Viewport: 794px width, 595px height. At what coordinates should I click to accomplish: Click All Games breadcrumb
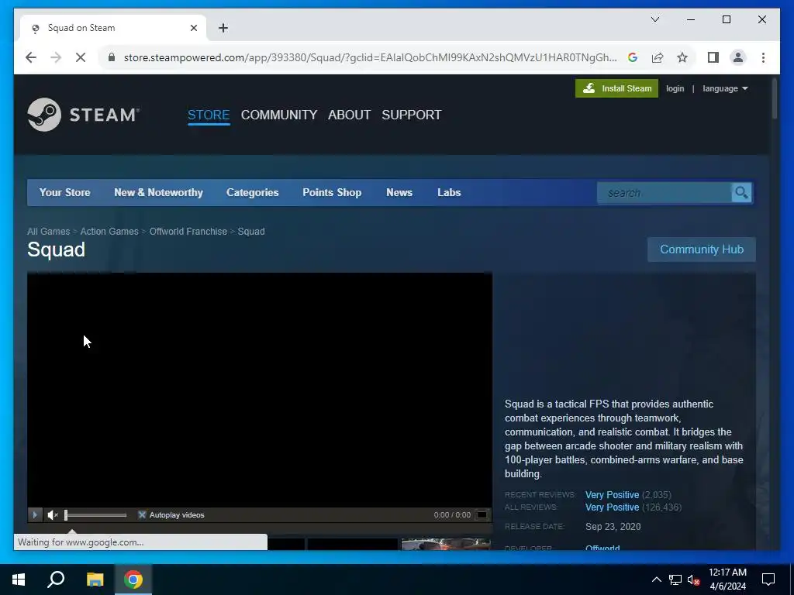point(49,231)
